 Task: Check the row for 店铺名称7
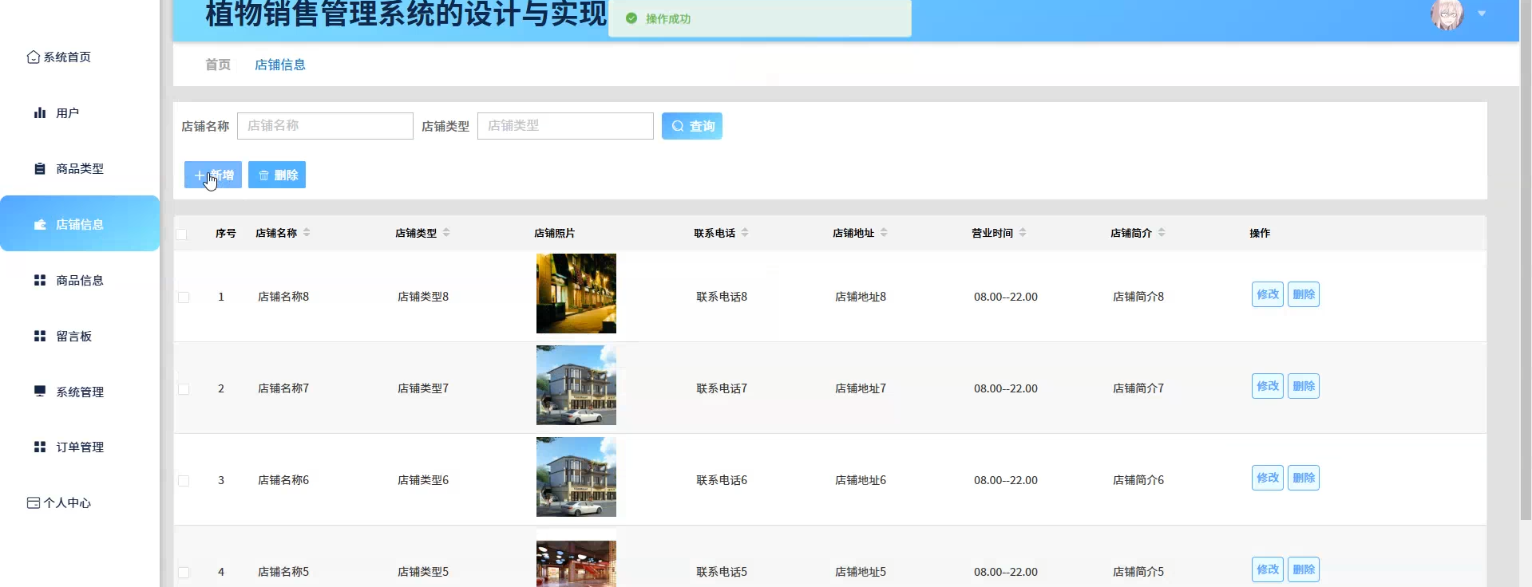click(x=184, y=389)
